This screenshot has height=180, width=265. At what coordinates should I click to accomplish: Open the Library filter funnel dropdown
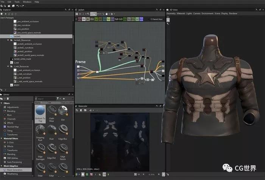[x=58, y=98]
